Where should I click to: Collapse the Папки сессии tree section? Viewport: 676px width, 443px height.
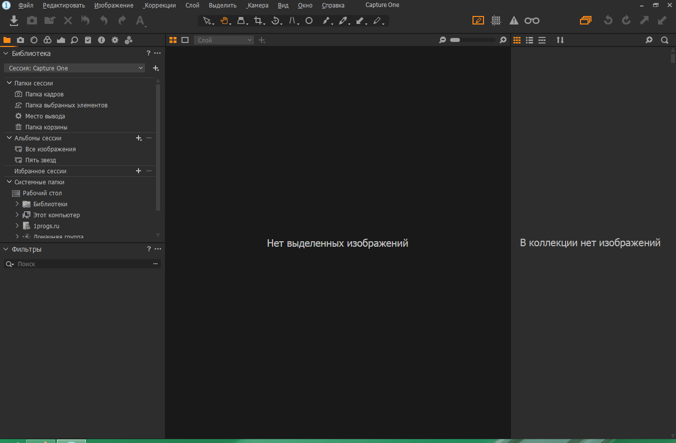tap(8, 83)
